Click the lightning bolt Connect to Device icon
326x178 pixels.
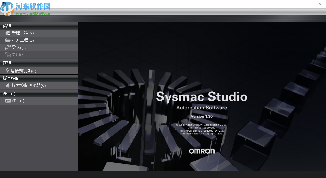7,71
